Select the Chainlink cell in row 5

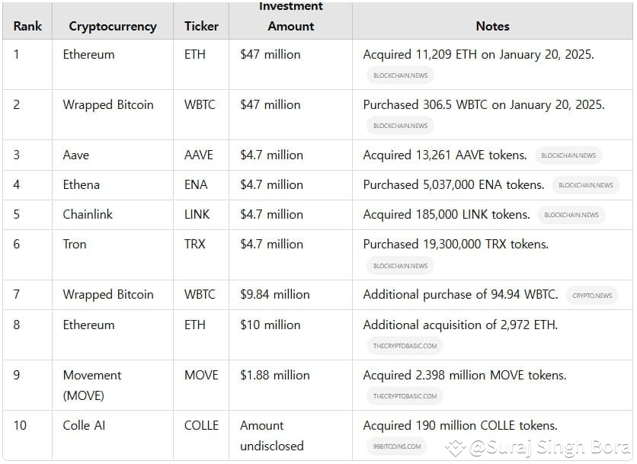[113, 215]
